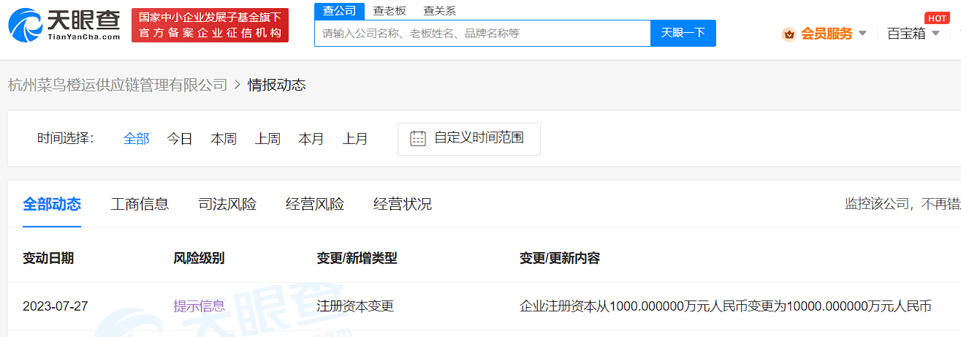Screen dimensions: 961x337
Task: Click the 风险级别 column header
Action: point(199,258)
